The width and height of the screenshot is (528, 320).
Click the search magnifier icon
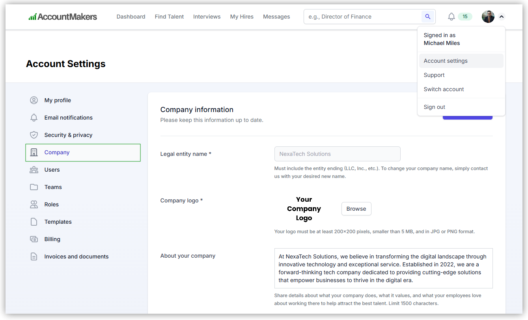pos(428,17)
